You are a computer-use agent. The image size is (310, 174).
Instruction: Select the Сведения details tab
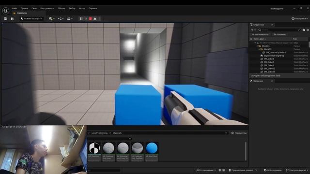point(258,81)
